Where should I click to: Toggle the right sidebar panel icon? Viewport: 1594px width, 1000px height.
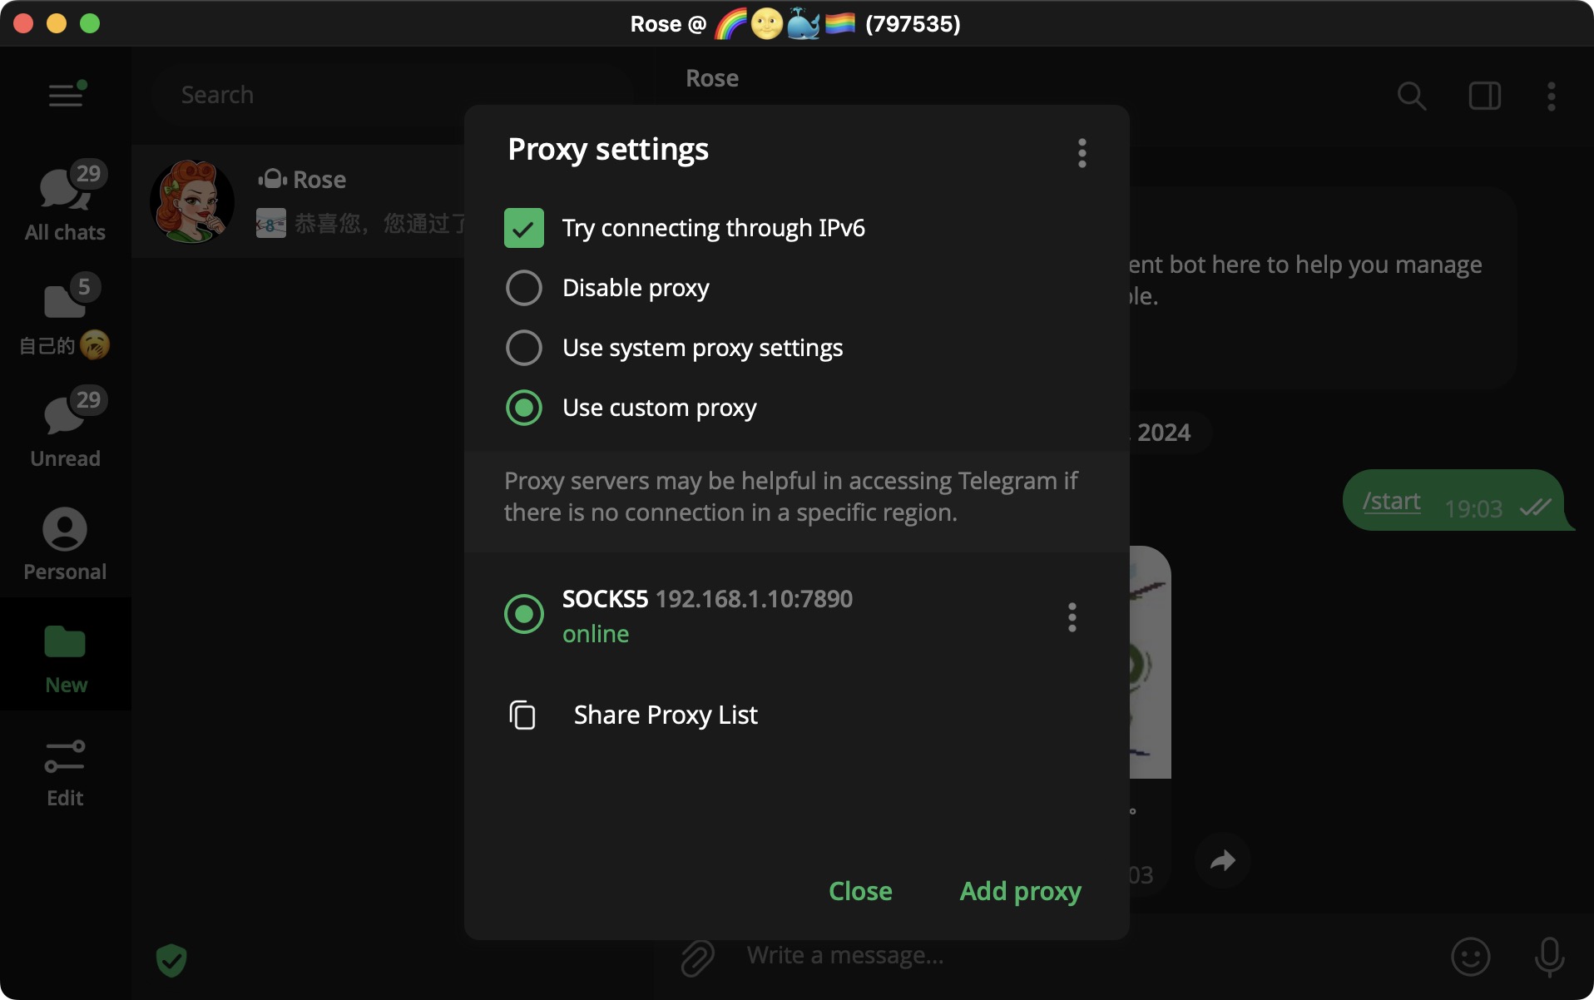pyautogui.click(x=1484, y=97)
